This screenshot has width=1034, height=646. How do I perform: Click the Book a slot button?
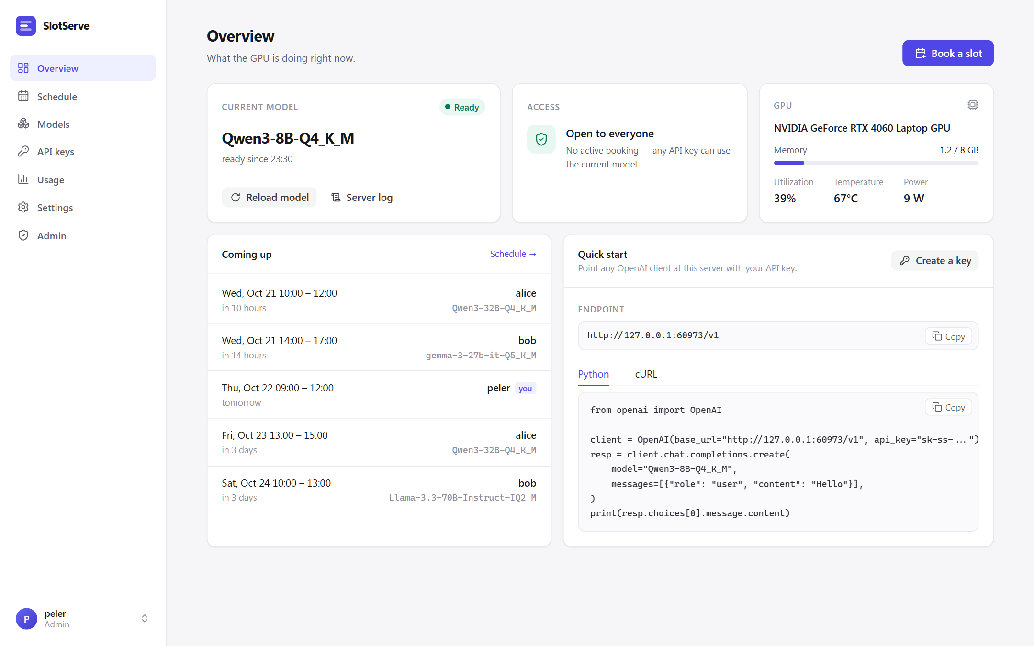(948, 53)
